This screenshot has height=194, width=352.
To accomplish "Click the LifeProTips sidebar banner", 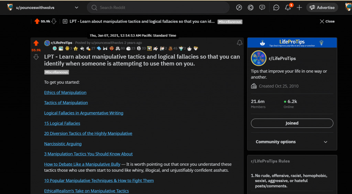I will (x=292, y=43).
